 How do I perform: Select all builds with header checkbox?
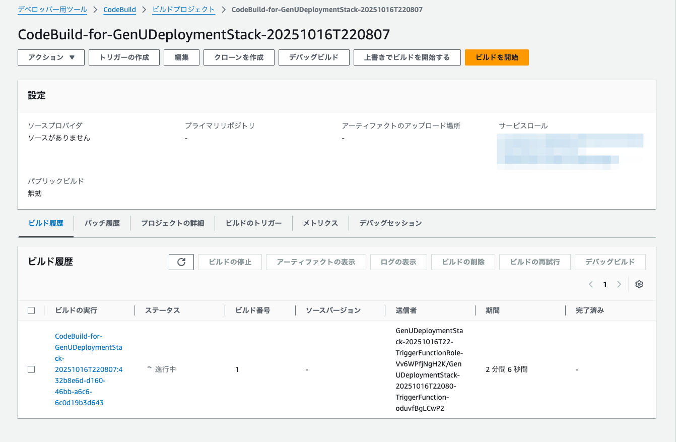(x=31, y=310)
